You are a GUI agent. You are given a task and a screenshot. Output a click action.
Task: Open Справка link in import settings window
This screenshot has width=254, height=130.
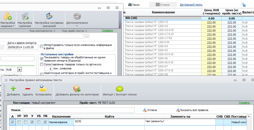[107, 30]
